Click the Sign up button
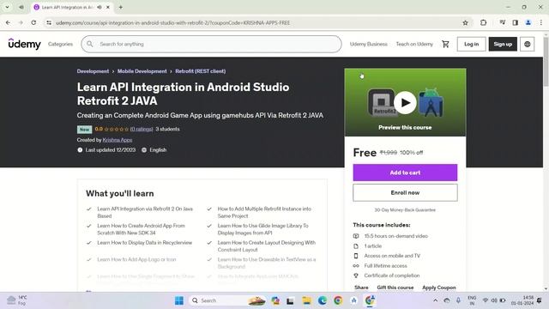 (503, 44)
